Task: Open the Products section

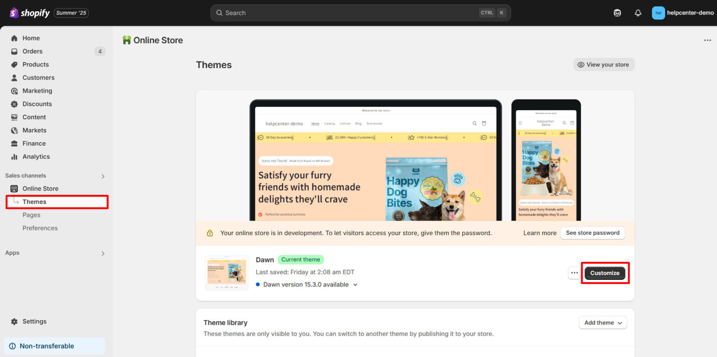Action: pyautogui.click(x=35, y=64)
